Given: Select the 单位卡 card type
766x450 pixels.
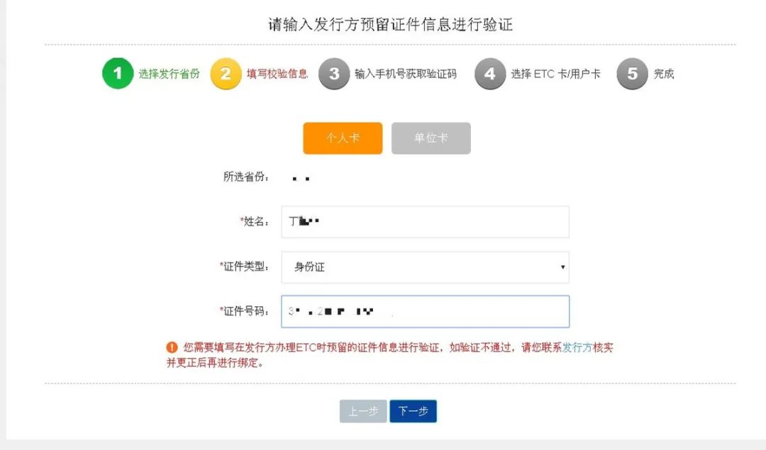Looking at the screenshot, I should coord(431,138).
